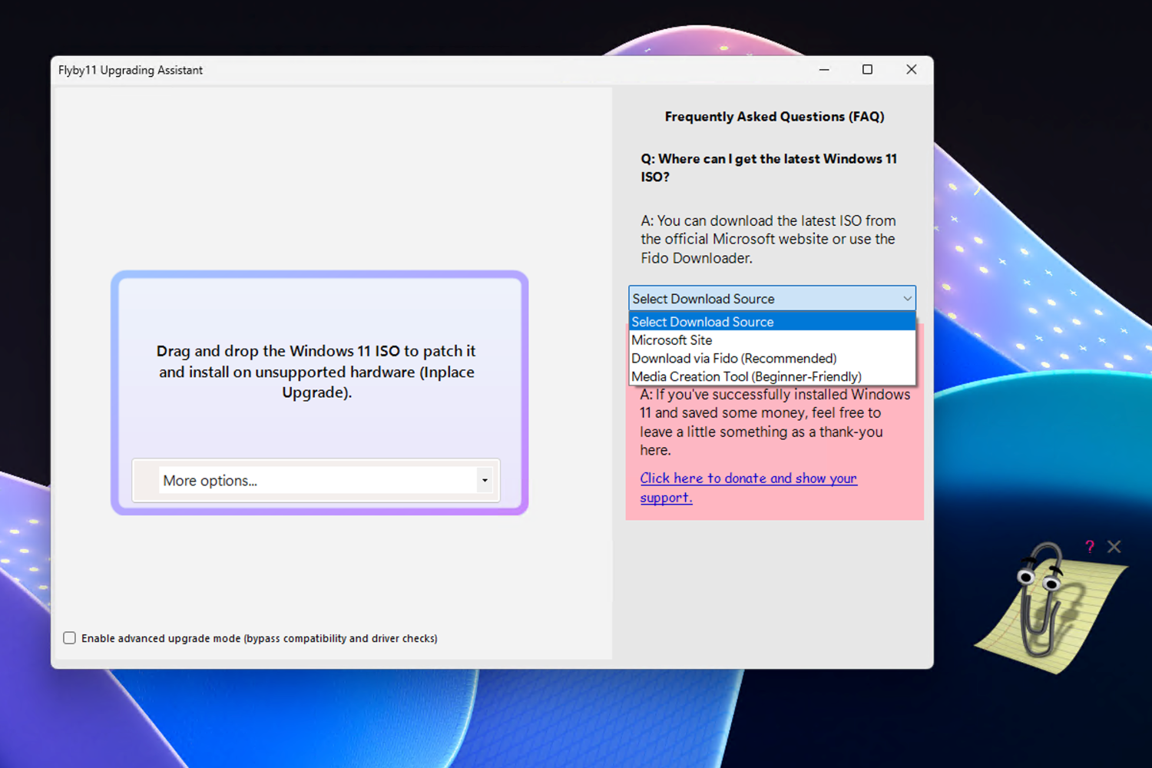
Task: Open the donate and show your support link
Action: click(x=749, y=488)
